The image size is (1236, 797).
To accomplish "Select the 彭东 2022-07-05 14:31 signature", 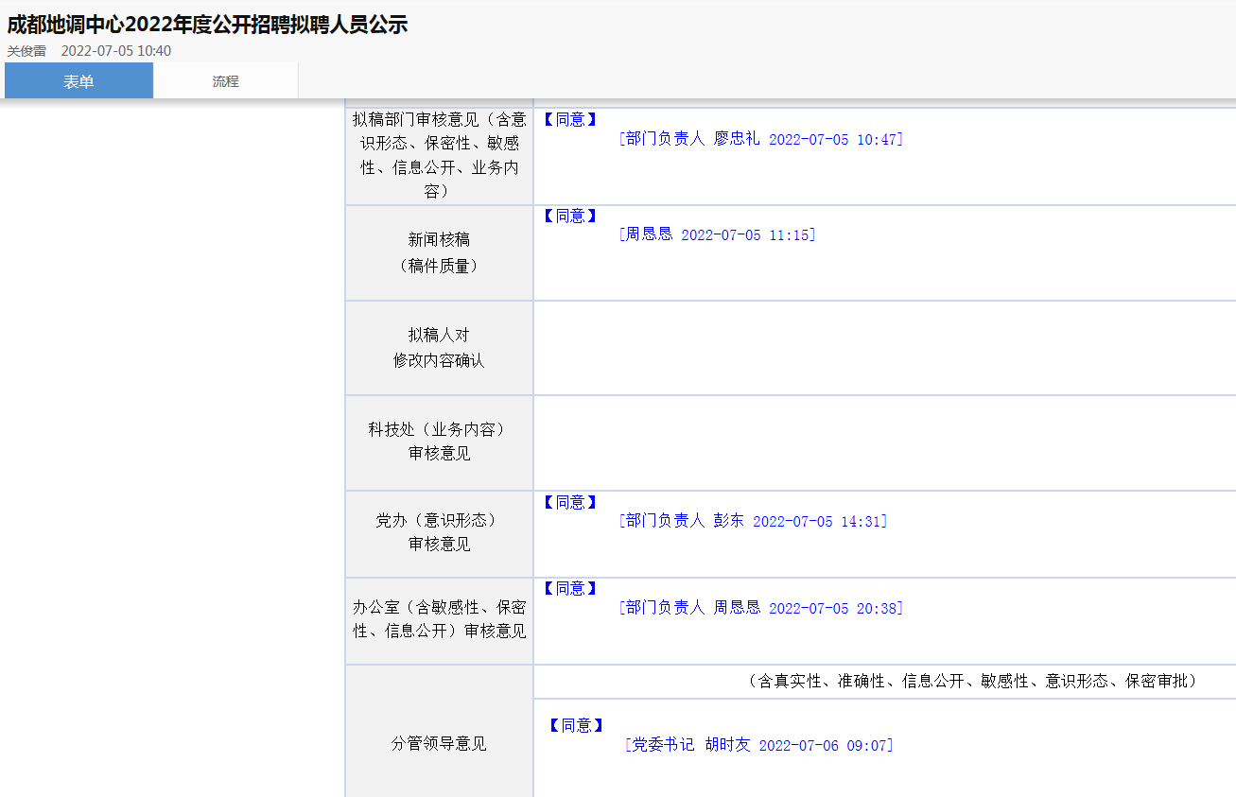I will [753, 521].
